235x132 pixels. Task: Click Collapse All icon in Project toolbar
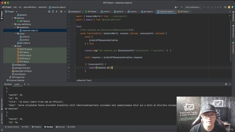[57, 11]
